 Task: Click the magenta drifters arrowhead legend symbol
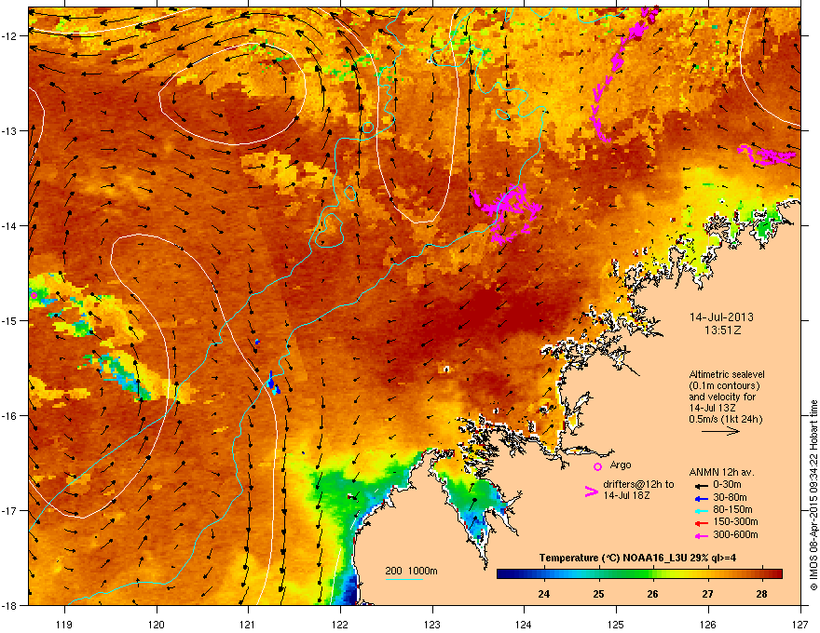(x=591, y=492)
